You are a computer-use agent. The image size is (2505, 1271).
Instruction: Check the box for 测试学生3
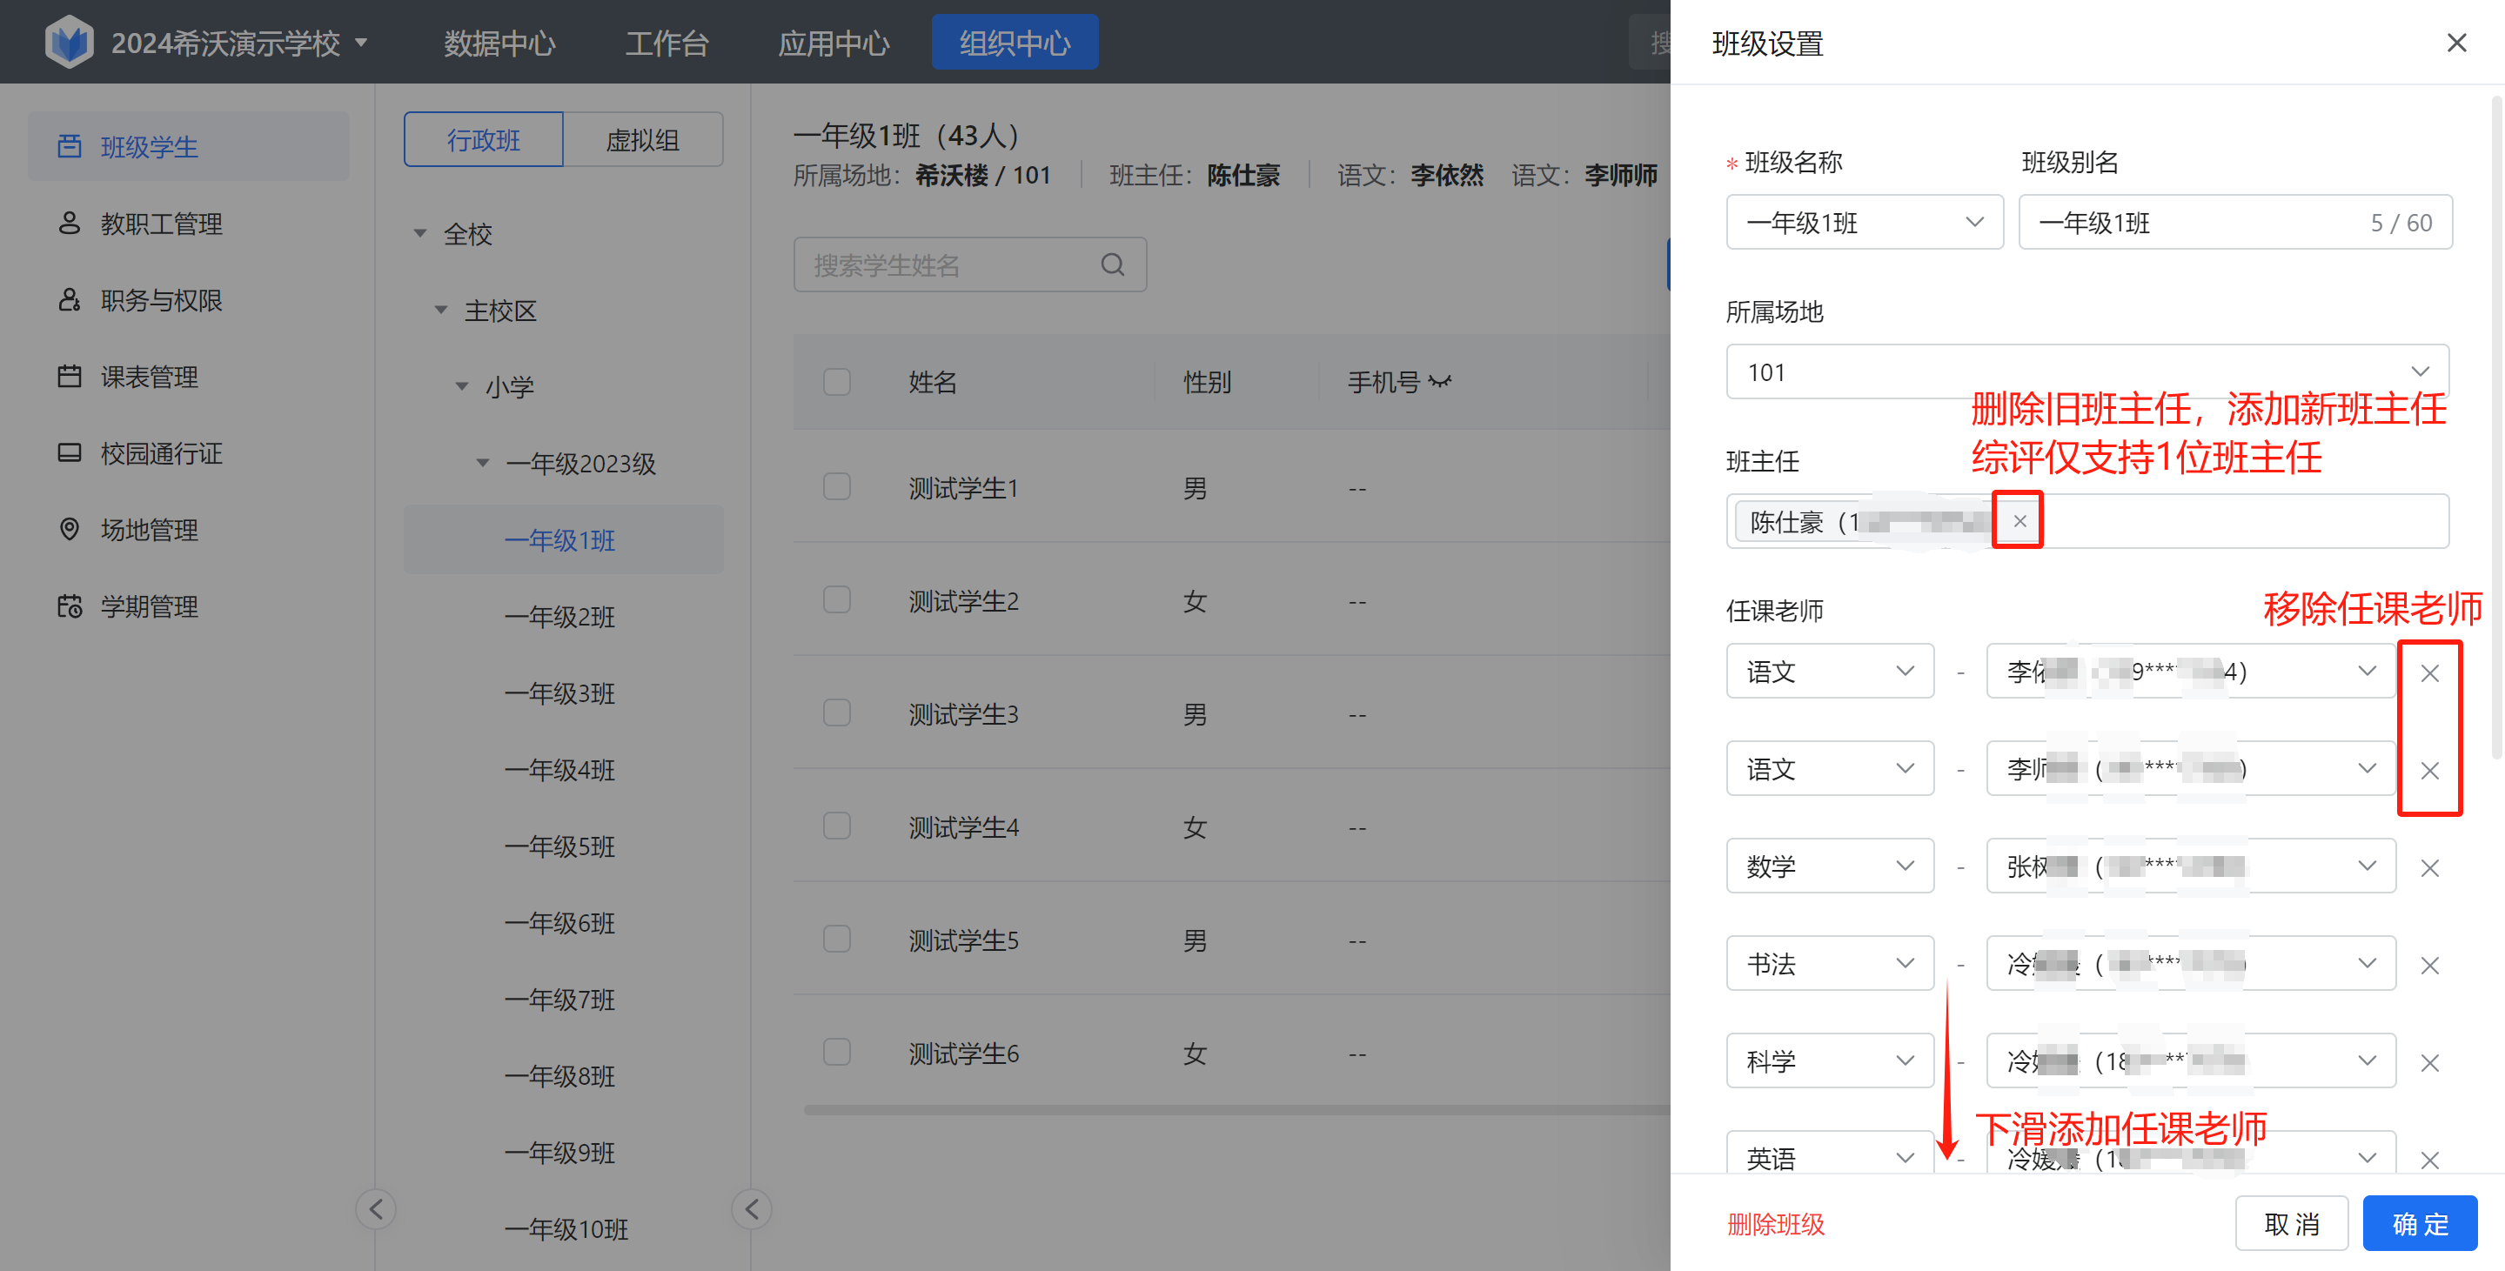tap(836, 712)
